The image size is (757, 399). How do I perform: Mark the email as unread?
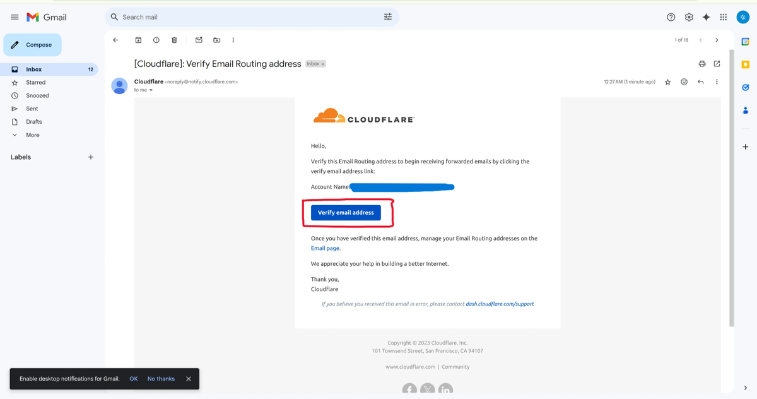point(199,40)
